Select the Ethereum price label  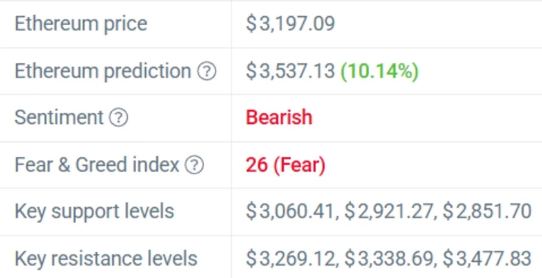(81, 25)
